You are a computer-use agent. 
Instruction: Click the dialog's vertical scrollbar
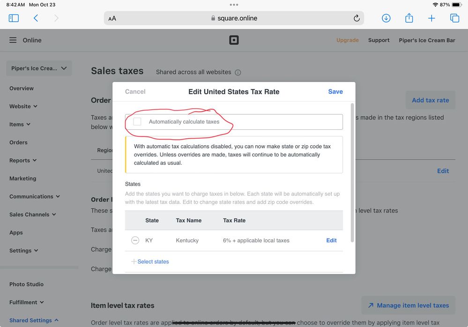[352, 173]
